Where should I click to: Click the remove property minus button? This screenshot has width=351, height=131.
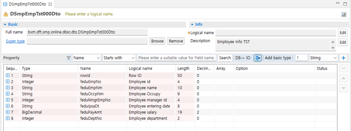[343, 68]
